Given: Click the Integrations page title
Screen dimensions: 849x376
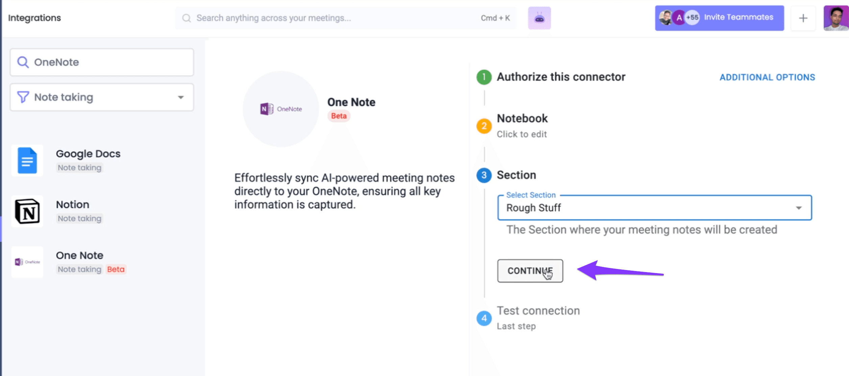Looking at the screenshot, I should (34, 18).
